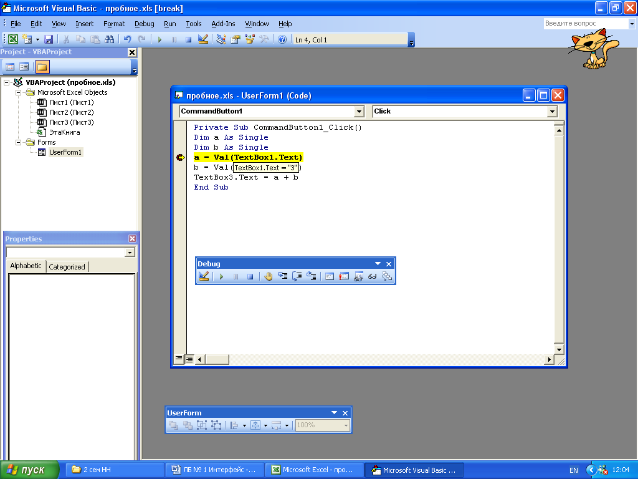Switch to Microsoft Excel view icon
638x479 pixels.
[13, 39]
